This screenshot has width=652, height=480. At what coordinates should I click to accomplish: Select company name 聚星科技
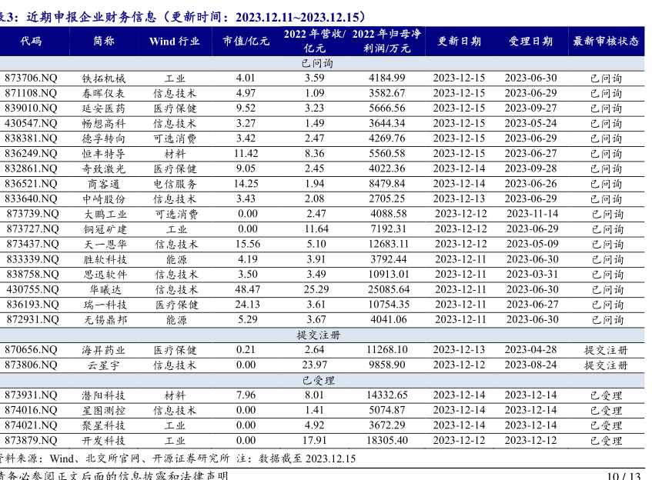tap(104, 425)
